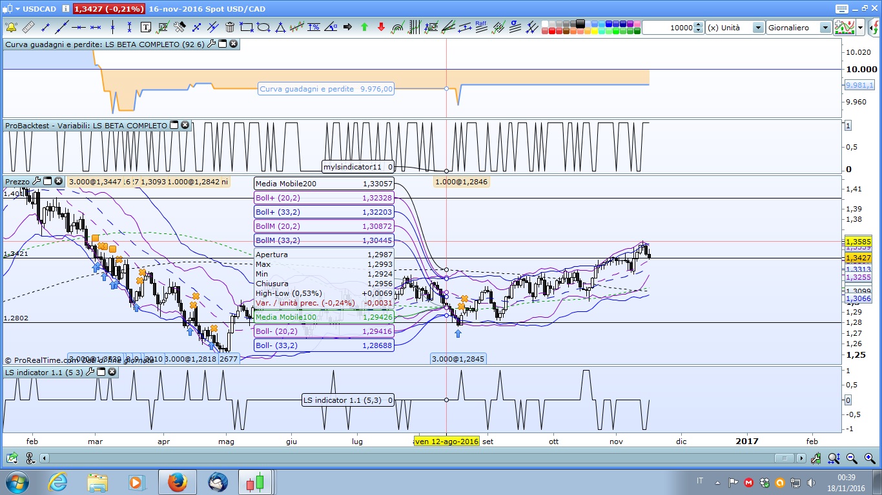Open Firefox from the Windows taskbar
Screen dimensions: 882x495
[177, 481]
